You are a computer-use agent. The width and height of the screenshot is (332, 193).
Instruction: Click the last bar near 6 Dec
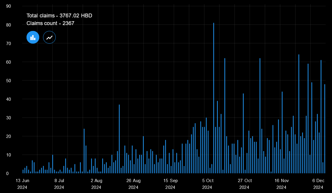pyautogui.click(x=325, y=127)
